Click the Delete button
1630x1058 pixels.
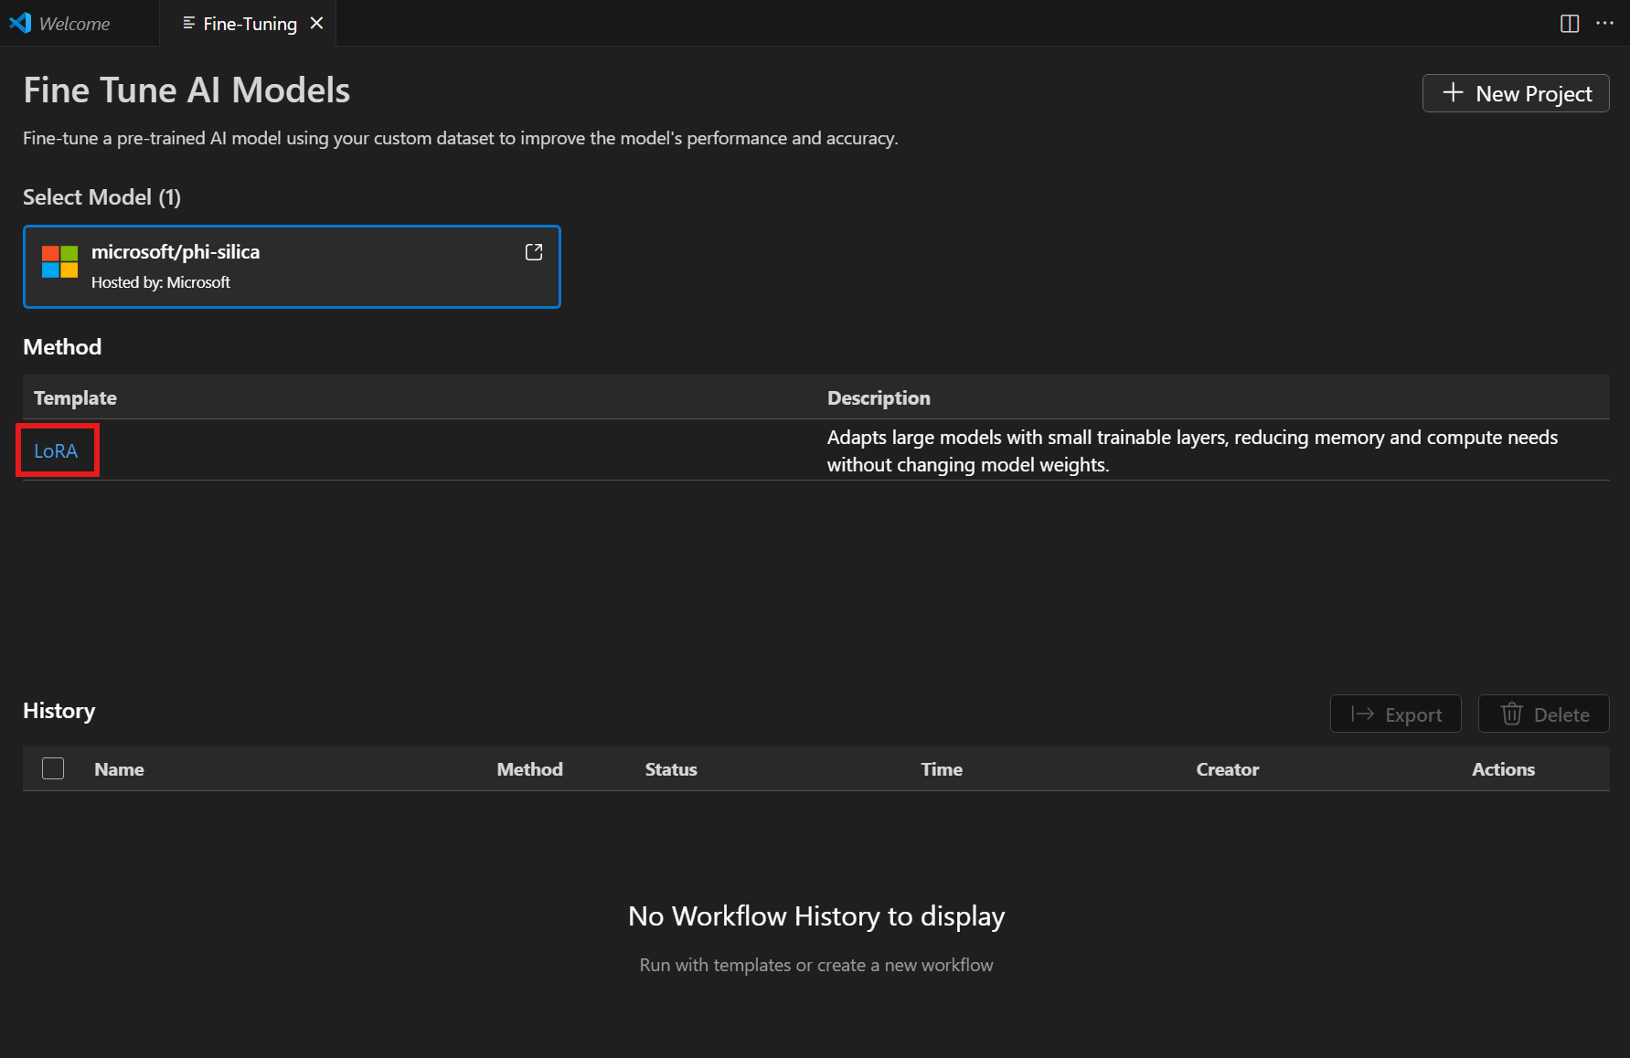pos(1543,714)
